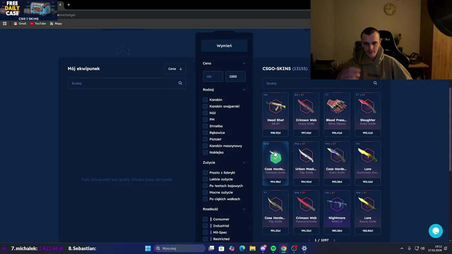
Task: Open Microsoft Edge from taskbar
Action: point(242,248)
